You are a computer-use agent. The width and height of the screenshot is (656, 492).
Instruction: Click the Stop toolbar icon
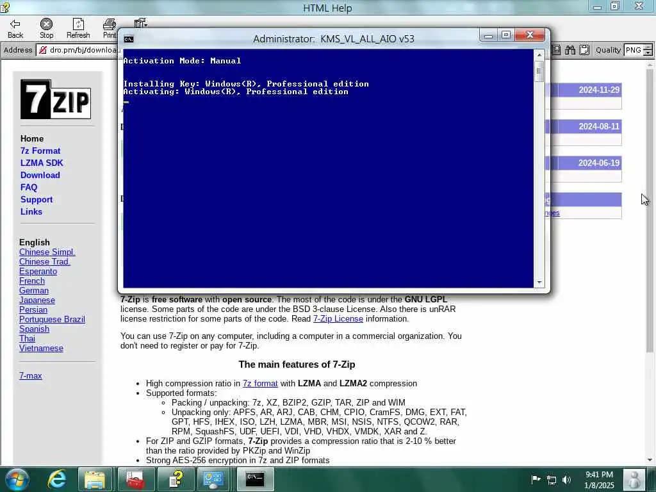coord(46,29)
